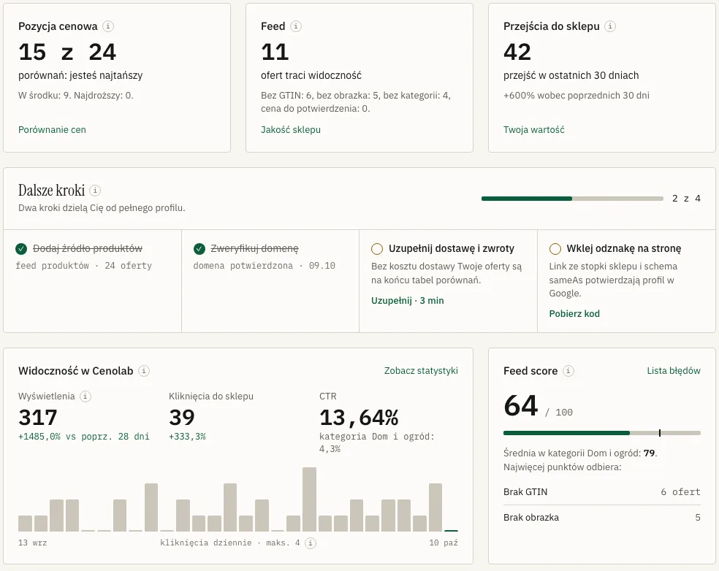Click the 317 Wyświetlenia value
The image size is (719, 571).
(37, 417)
